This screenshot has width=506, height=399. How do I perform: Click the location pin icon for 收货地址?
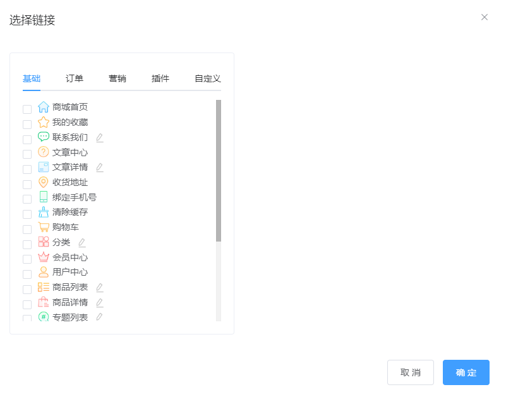coord(44,182)
